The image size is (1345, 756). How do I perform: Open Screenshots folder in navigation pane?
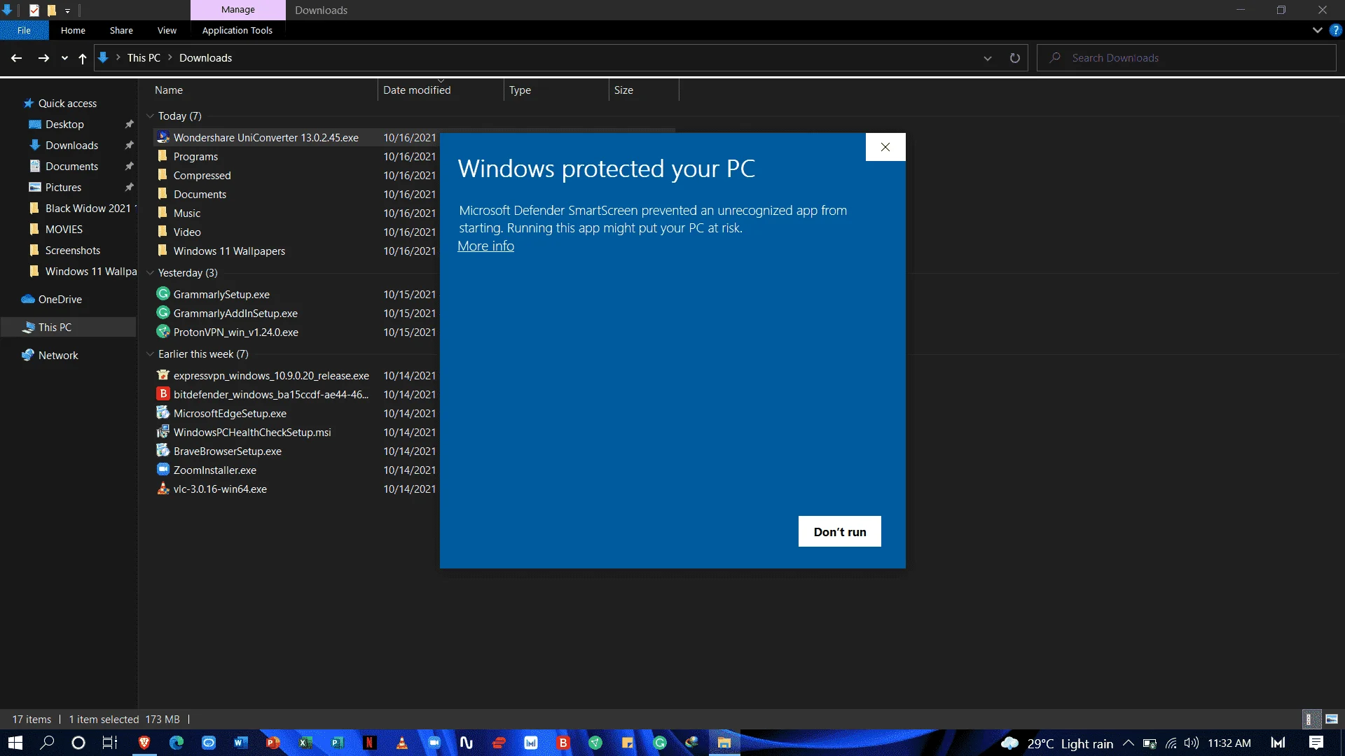click(73, 251)
